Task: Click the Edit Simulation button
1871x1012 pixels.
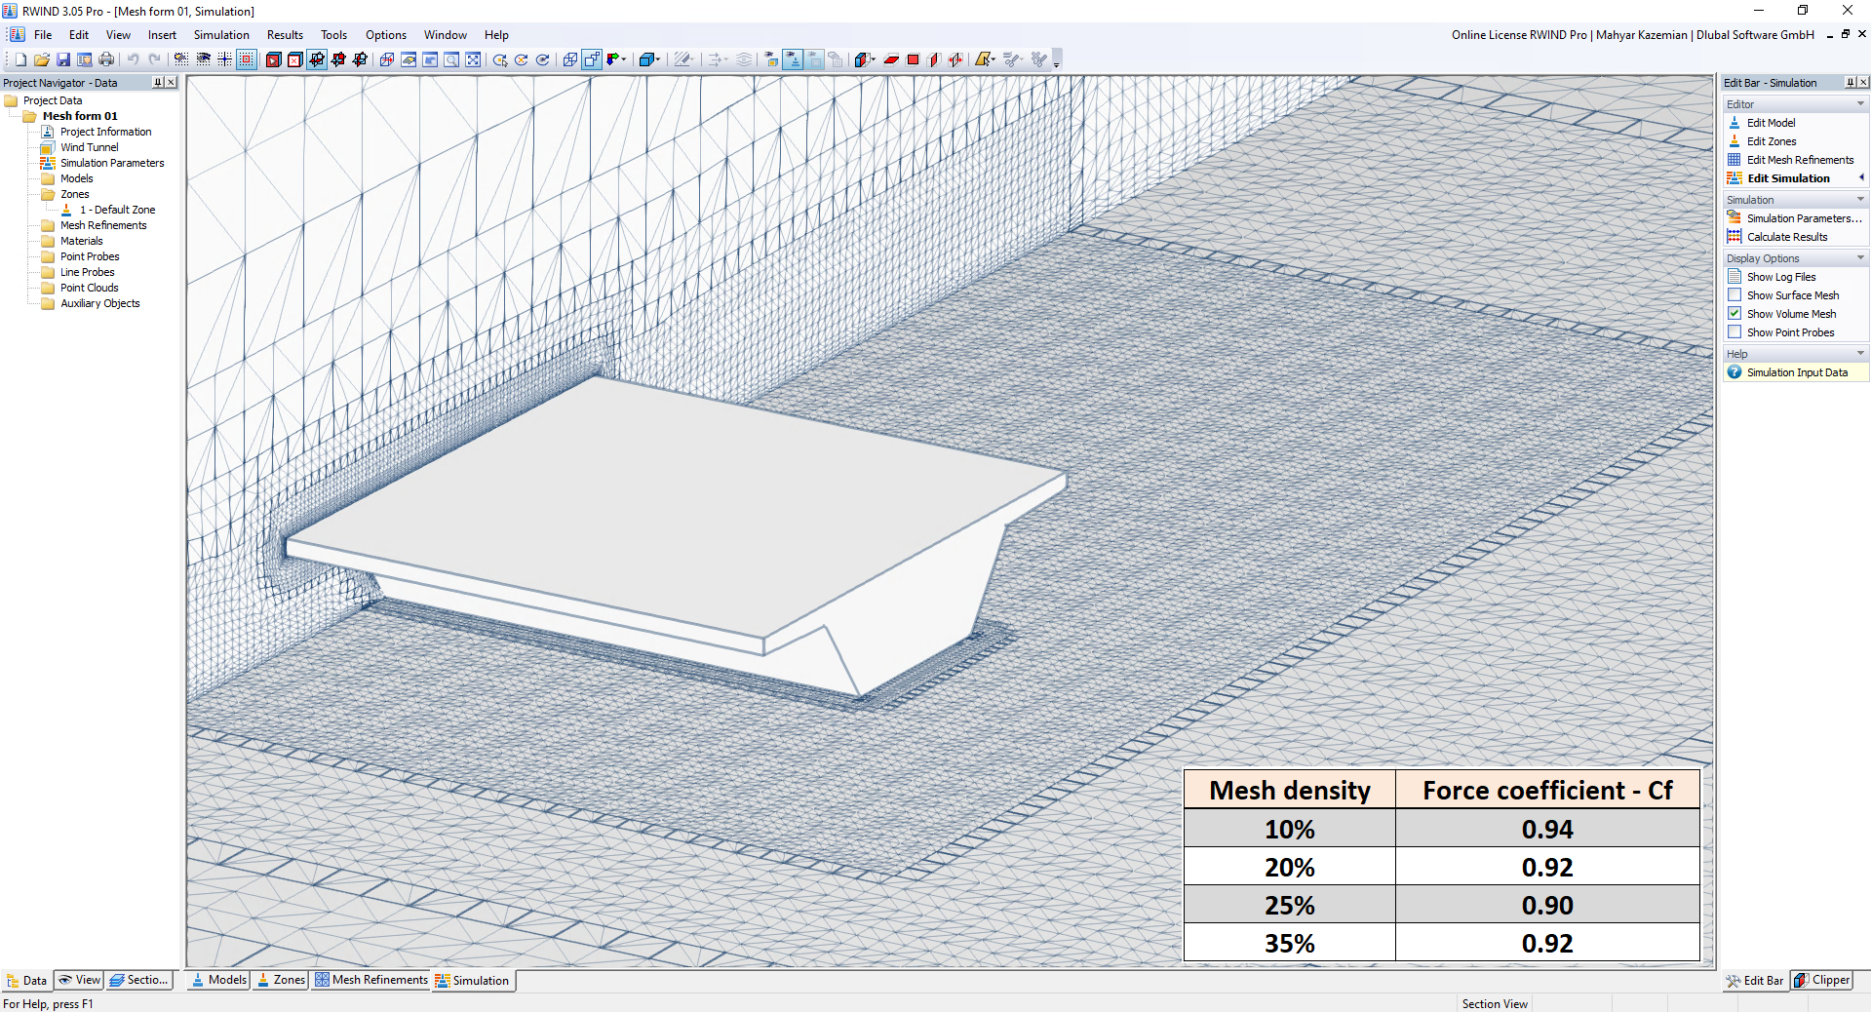Action: [x=1786, y=177]
